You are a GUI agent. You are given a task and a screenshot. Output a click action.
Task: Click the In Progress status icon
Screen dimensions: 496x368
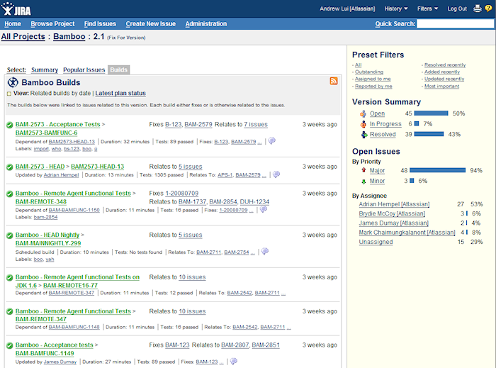(x=363, y=124)
